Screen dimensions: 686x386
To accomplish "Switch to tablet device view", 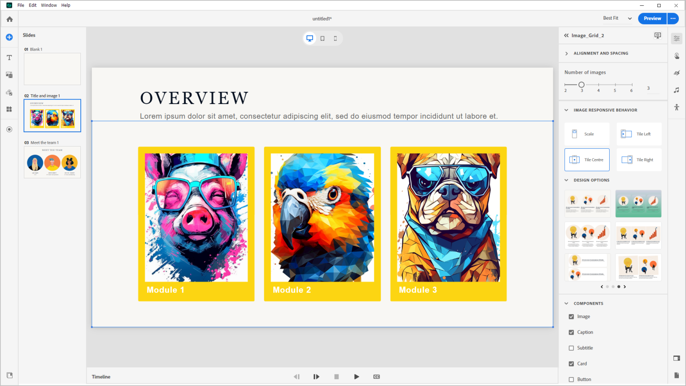I will 322,38.
